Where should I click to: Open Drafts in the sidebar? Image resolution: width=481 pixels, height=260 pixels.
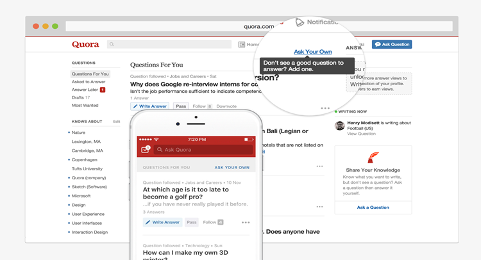pos(78,97)
